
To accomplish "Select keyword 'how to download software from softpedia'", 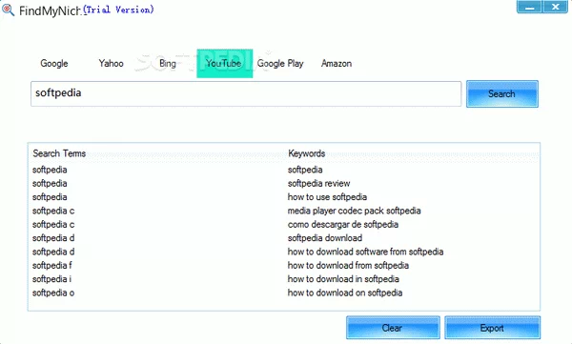I will click(x=365, y=252).
